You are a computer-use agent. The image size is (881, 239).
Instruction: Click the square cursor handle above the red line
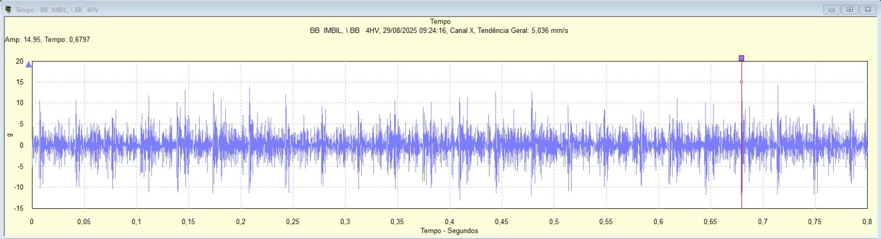tap(742, 58)
